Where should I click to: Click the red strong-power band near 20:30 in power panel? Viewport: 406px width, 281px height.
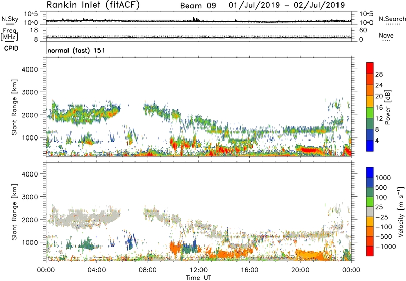coord(309,150)
